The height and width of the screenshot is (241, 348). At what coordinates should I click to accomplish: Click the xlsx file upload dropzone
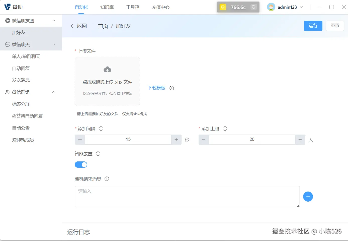tap(107, 81)
